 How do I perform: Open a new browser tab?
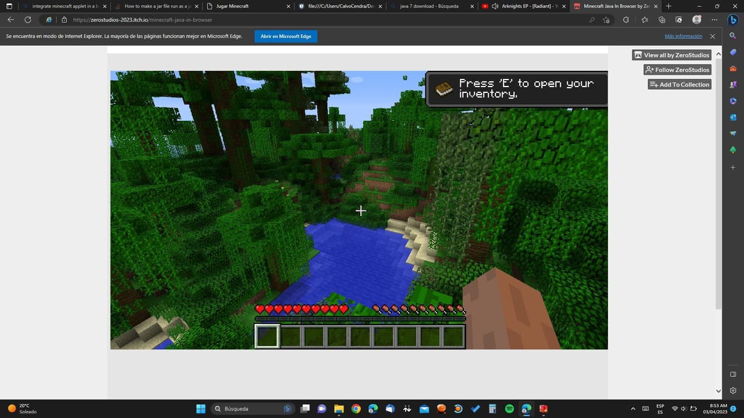pyautogui.click(x=668, y=6)
